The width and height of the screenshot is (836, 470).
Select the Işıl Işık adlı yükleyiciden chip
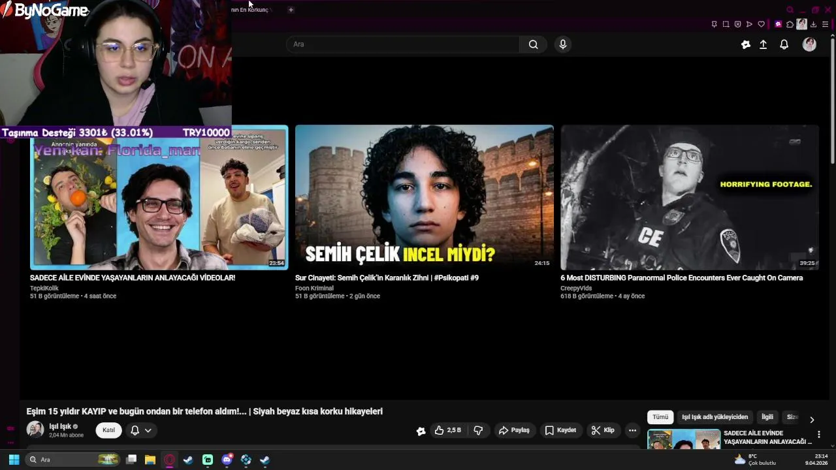pyautogui.click(x=715, y=417)
